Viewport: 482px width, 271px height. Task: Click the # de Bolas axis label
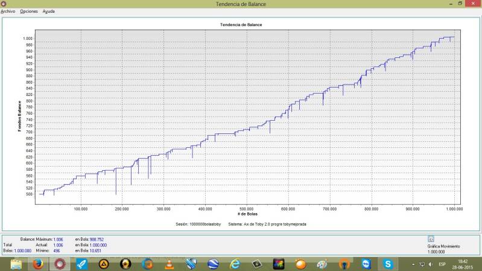pos(248,214)
